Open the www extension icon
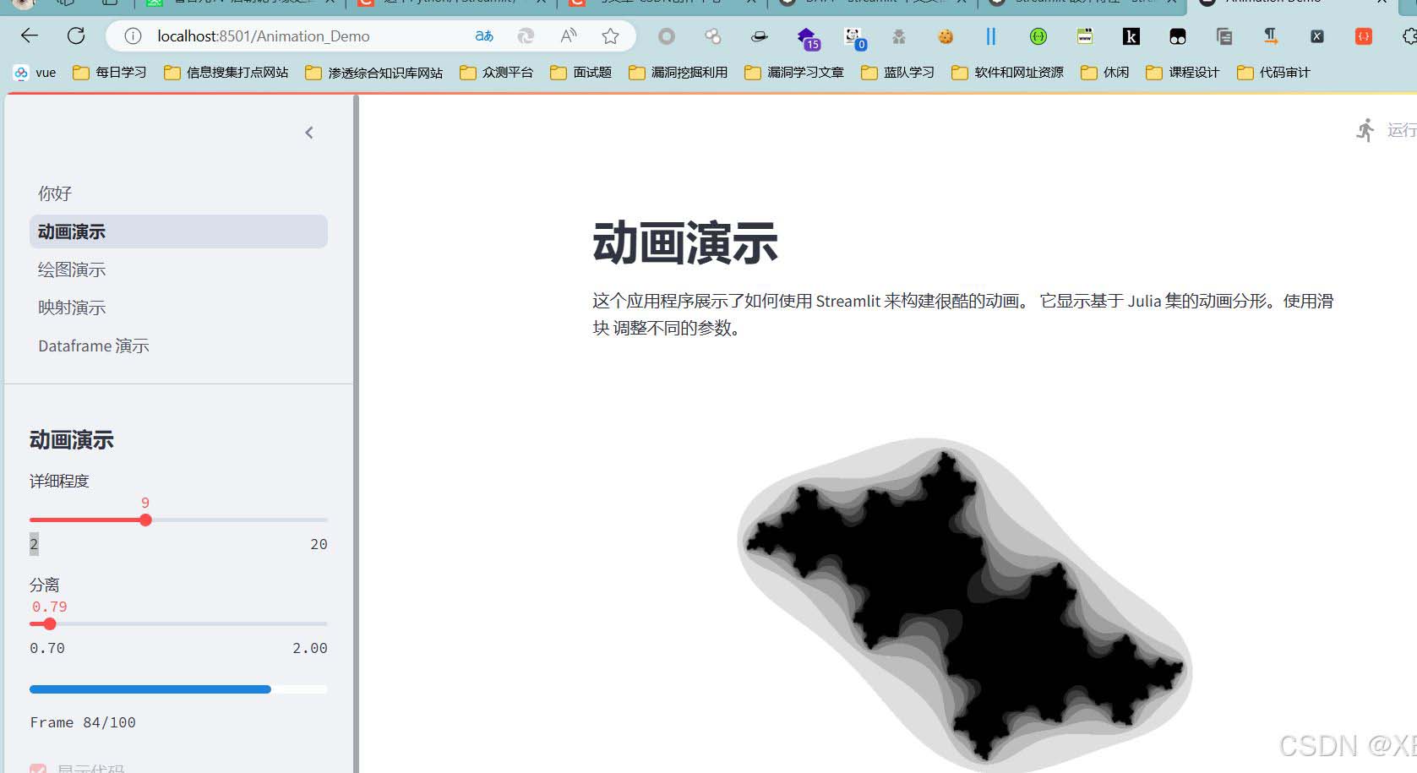Image resolution: width=1417 pixels, height=773 pixels. click(x=1085, y=36)
